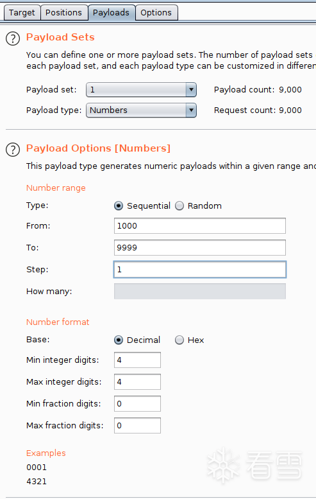The width and height of the screenshot is (316, 499).
Task: Select the Payloads tab
Action: 112,13
